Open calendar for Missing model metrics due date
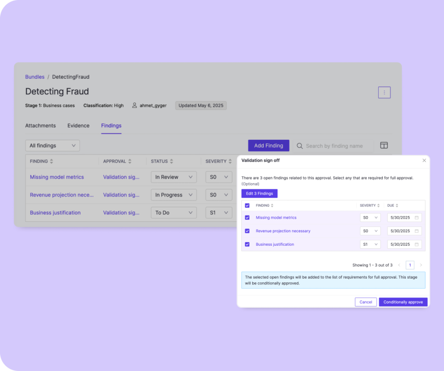 coord(416,218)
